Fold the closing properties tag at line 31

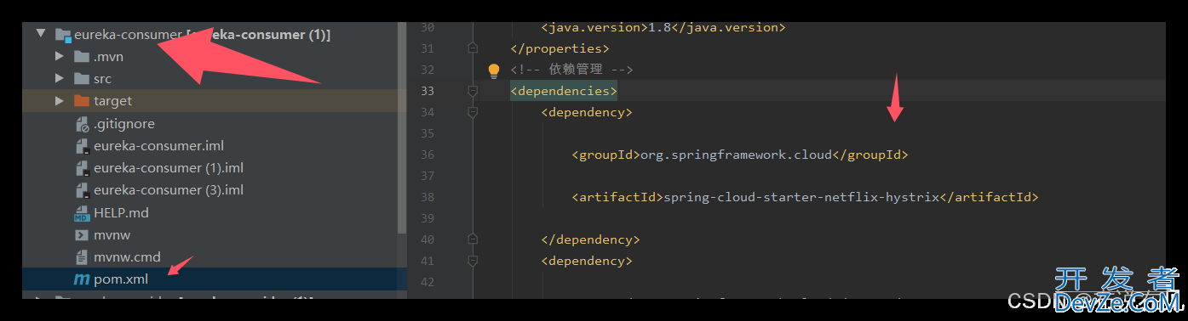[x=473, y=48]
